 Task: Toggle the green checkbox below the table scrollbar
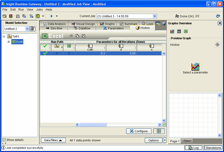point(164,125)
